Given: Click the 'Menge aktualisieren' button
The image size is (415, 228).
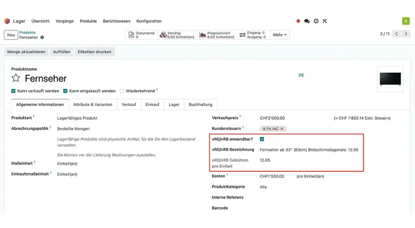Looking at the screenshot, I should point(27,52).
